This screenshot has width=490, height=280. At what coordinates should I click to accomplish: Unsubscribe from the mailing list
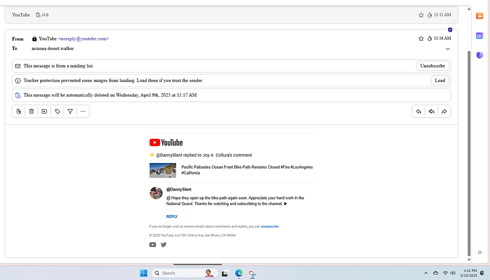(432, 66)
